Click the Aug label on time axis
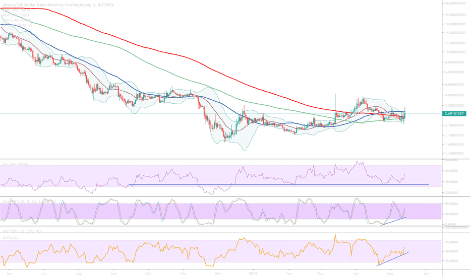 [79, 273]
